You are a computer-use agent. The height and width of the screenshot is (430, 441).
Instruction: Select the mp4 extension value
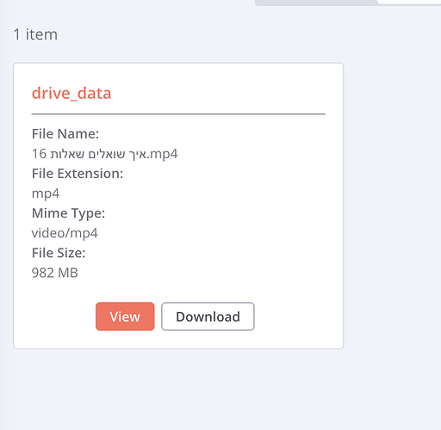46,193
